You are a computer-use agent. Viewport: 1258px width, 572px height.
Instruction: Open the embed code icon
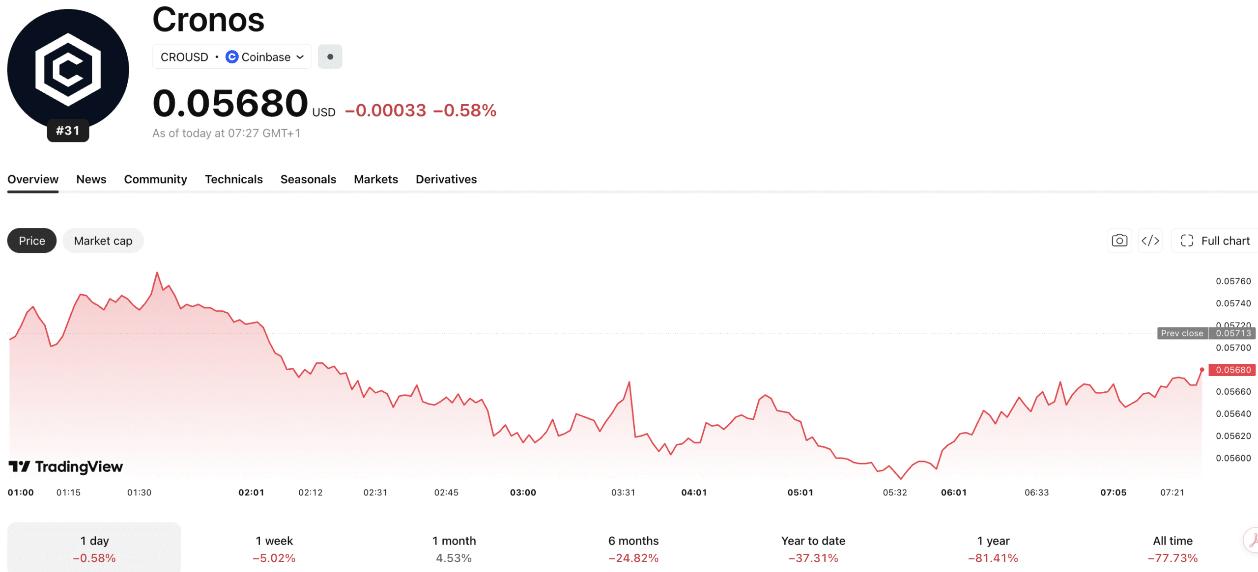pos(1150,241)
